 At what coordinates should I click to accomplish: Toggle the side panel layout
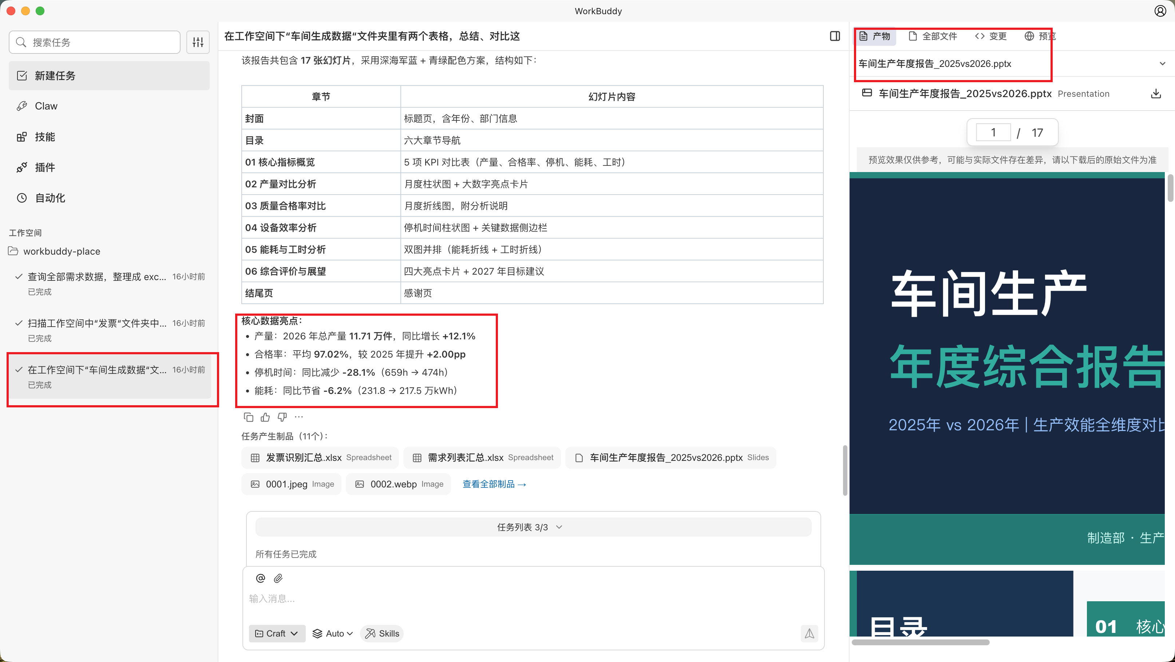835,36
